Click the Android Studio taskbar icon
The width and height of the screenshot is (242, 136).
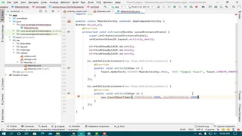pyautogui.click(x=81, y=133)
